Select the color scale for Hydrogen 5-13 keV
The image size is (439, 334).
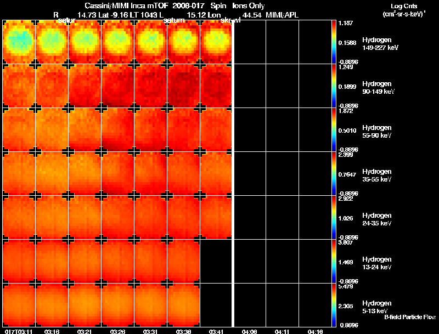pyautogui.click(x=334, y=305)
